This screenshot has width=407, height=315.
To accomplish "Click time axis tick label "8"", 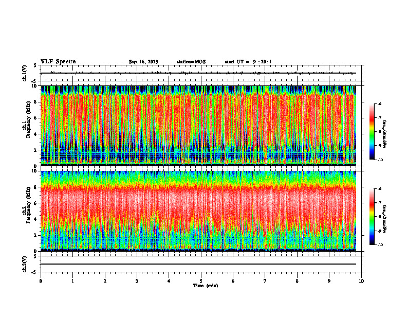I will point(297,281).
